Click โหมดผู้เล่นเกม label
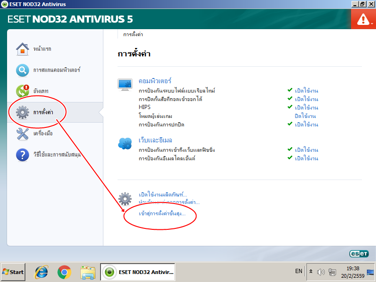This screenshot has height=282, width=376. tap(156, 116)
